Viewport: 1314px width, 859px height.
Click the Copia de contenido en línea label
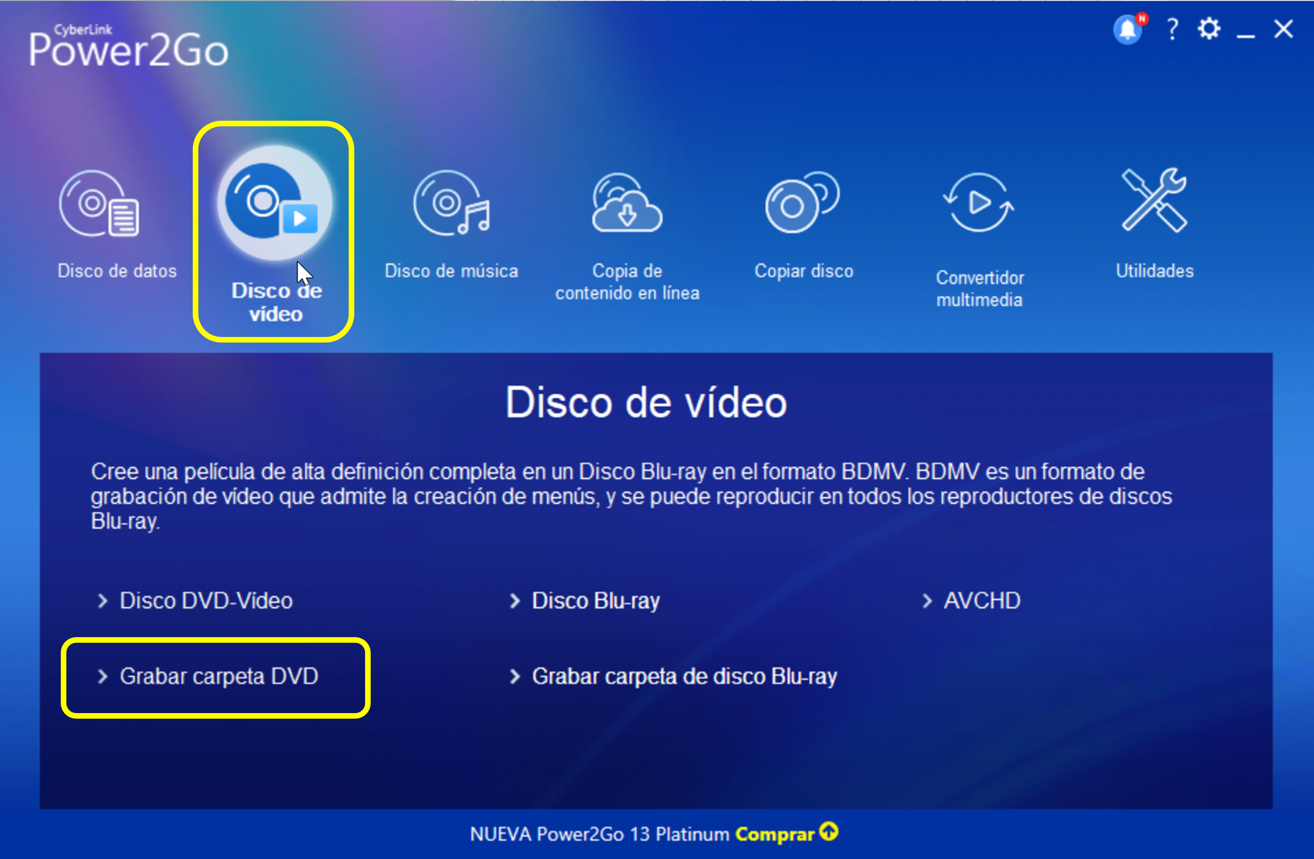[x=627, y=281]
